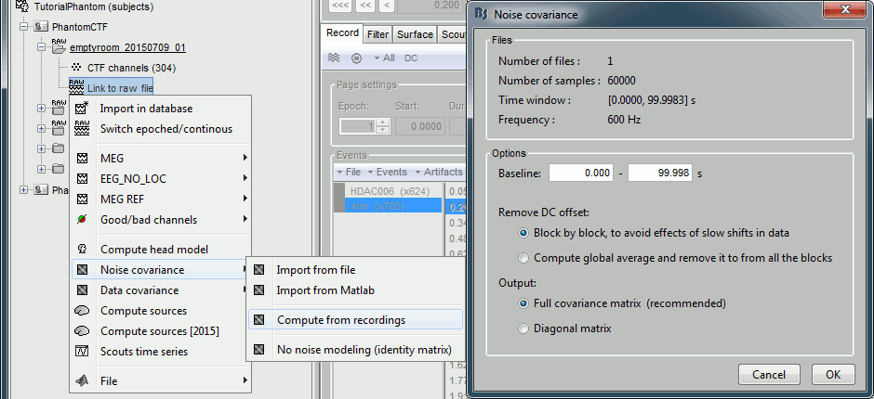874x399 pixels.
Task: Click the Import in database menu icon
Action: coord(83,109)
